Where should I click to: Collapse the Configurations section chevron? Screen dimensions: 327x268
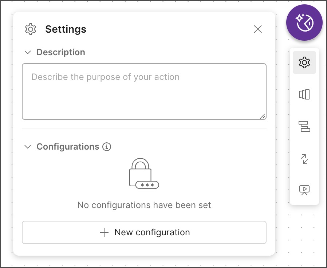coord(28,147)
